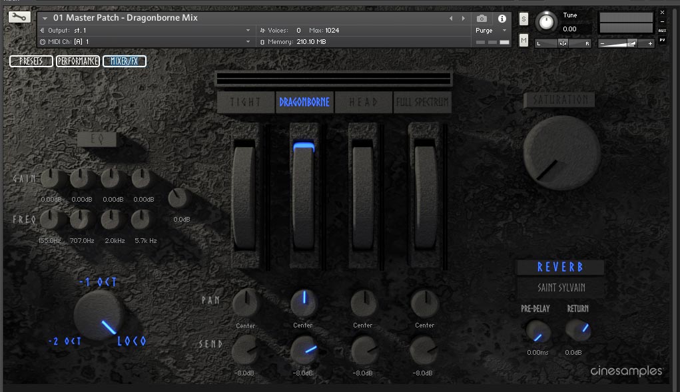Image resolution: width=680 pixels, height=392 pixels.
Task: Go to the next instrument preset arrow
Action: click(462, 19)
